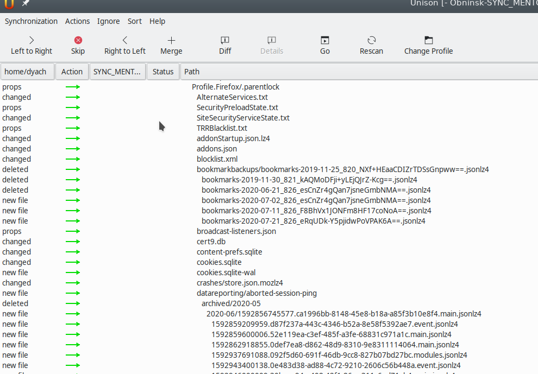Select the Profile.Firefox/.parentlock row
Viewport: 538px width, 374px height.
pos(269,87)
